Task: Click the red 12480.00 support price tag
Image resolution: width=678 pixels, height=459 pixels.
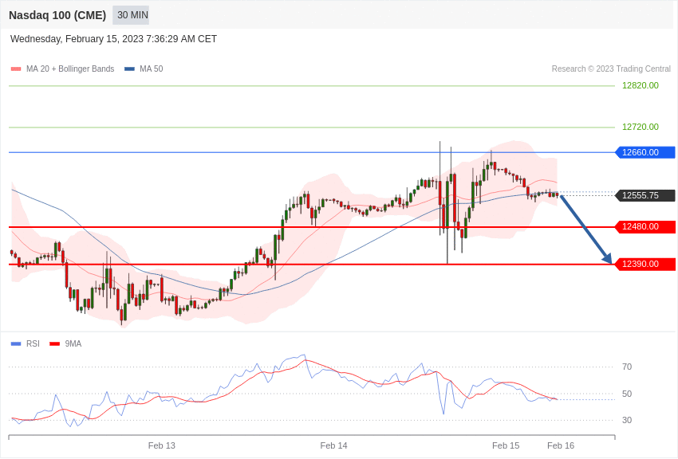Action: pyautogui.click(x=645, y=226)
